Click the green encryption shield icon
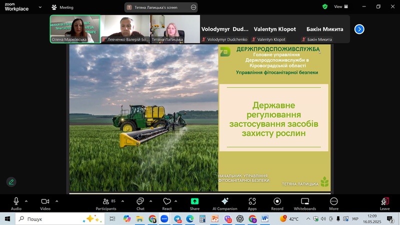 pos(325,6)
